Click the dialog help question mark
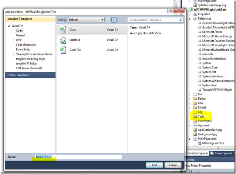Viewport: 236px width, 174px height. tap(171, 10)
